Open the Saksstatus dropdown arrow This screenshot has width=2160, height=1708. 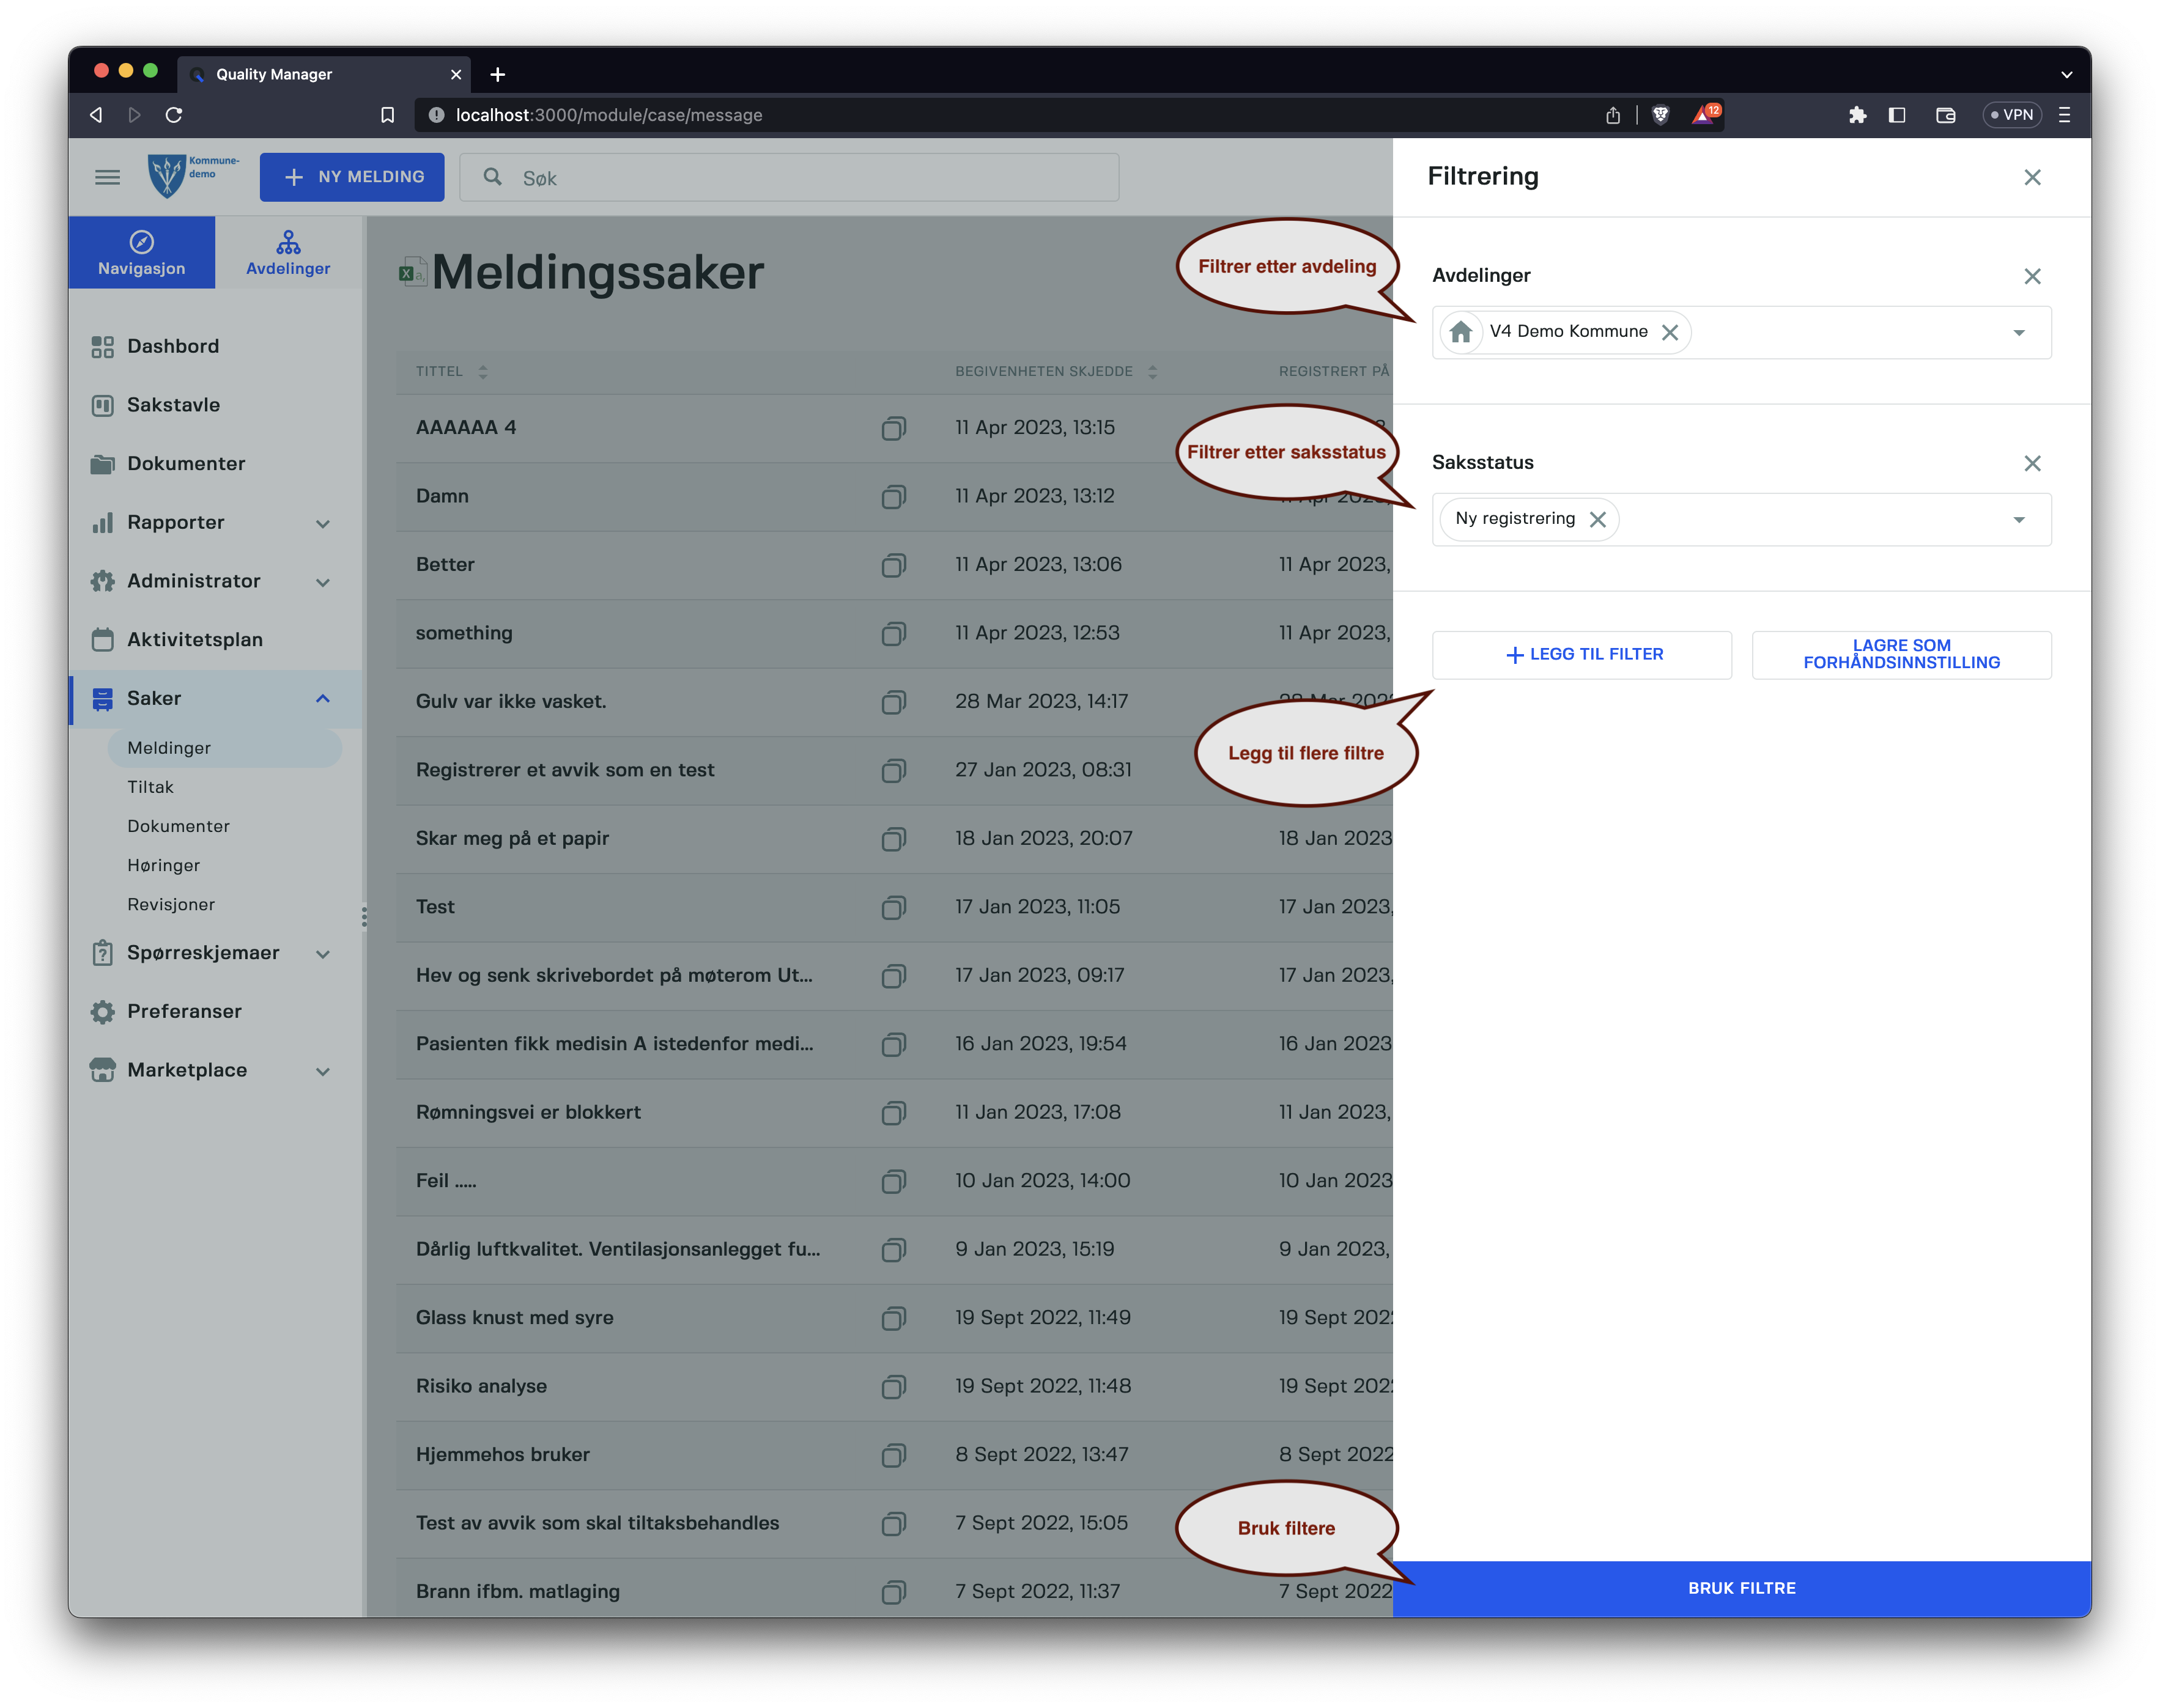point(2018,520)
